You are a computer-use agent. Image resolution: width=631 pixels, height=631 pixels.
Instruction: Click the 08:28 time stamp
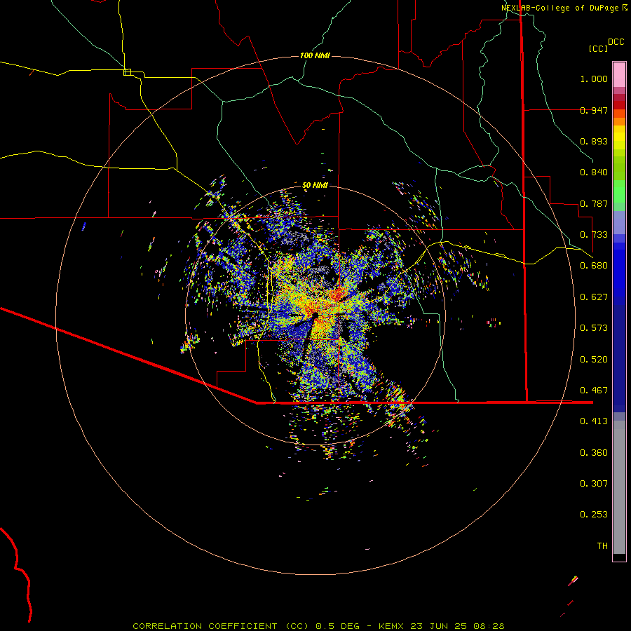(489, 626)
